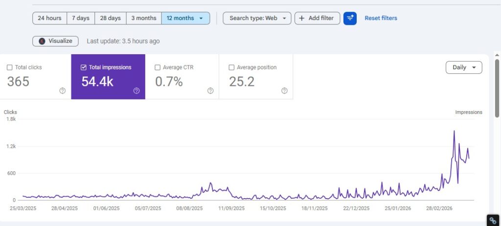
Task: Click the 25/03/2025 axis date label
Action: click(23, 208)
